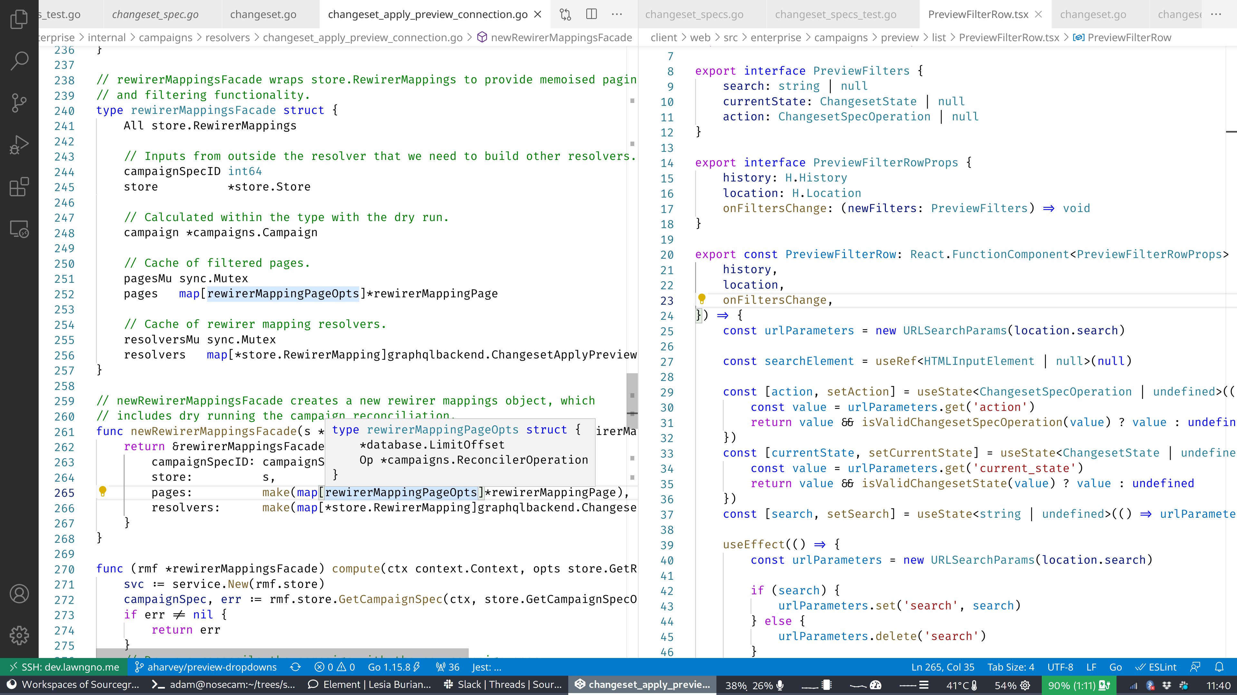1237x695 pixels.
Task: Click the battery 90% indicator
Action: tap(1079, 685)
